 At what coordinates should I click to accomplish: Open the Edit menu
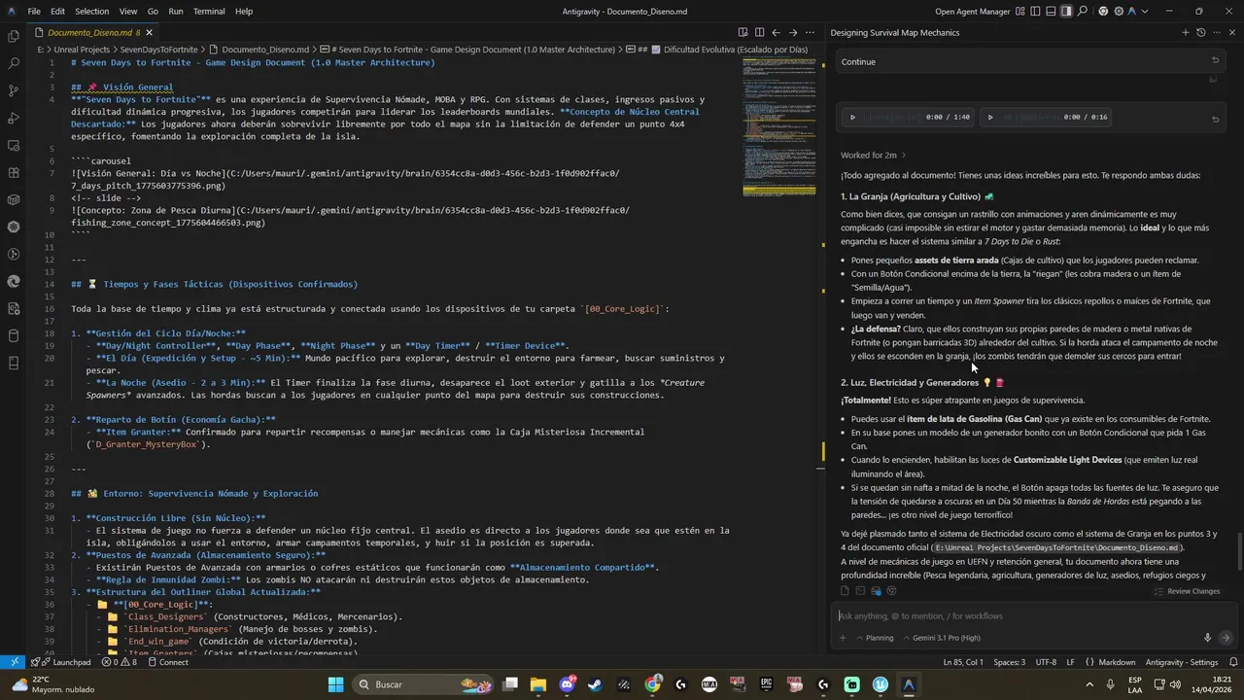point(57,11)
